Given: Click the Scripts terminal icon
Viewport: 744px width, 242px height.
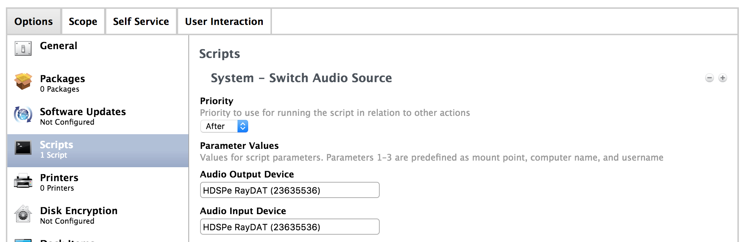Looking at the screenshot, I should (x=23, y=147).
